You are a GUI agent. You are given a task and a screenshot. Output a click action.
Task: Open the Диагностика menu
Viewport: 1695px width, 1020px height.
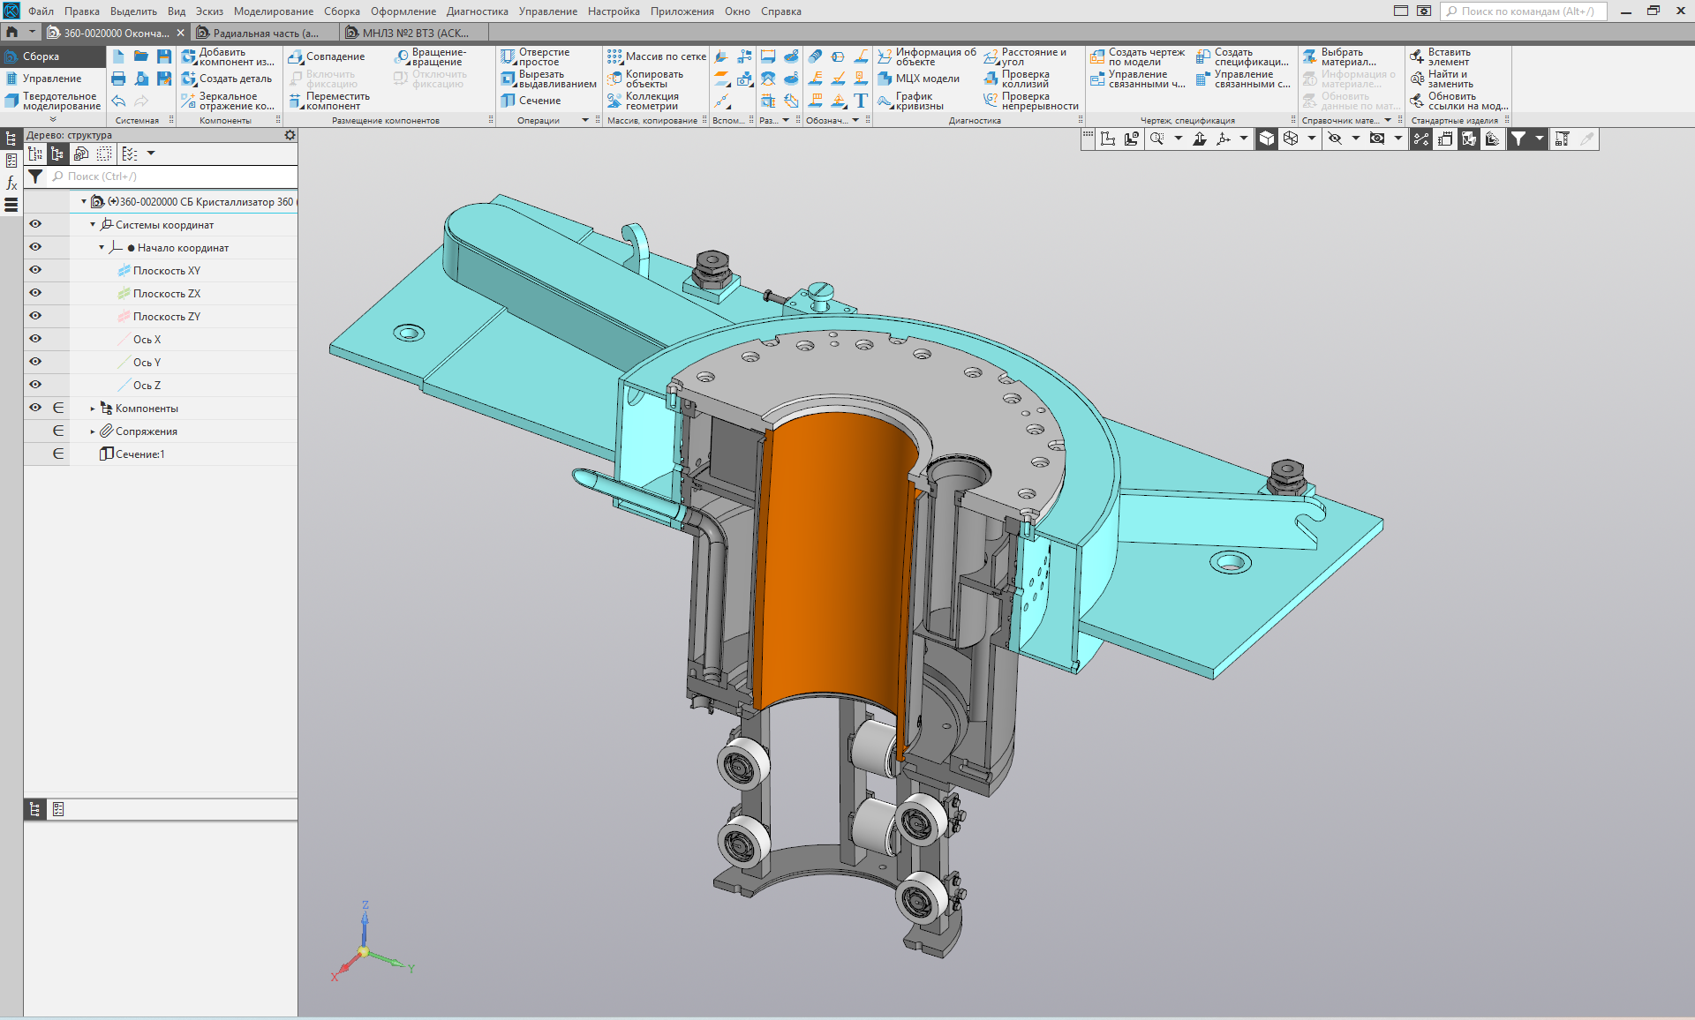point(477,11)
